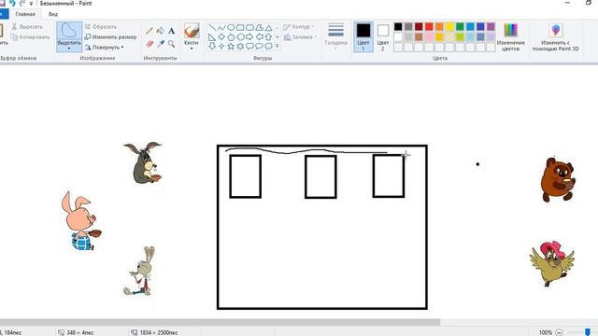
Task: Pick the diamond shape
Action: tap(221, 37)
